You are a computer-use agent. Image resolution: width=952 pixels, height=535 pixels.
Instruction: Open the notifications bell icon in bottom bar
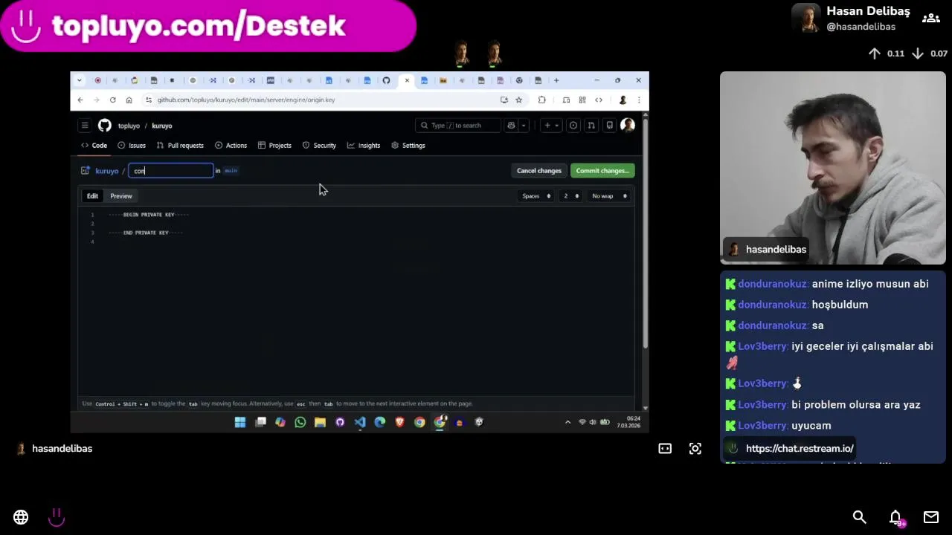(x=895, y=517)
